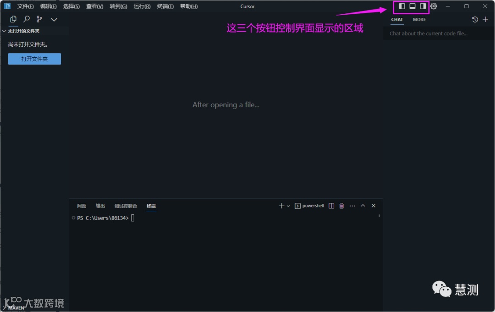Image resolution: width=495 pixels, height=312 pixels.
Task: Open terminal panel more actions ellipsis
Action: (x=352, y=206)
